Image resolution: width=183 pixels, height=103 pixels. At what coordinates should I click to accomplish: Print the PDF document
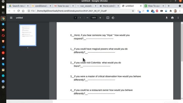click(172, 18)
